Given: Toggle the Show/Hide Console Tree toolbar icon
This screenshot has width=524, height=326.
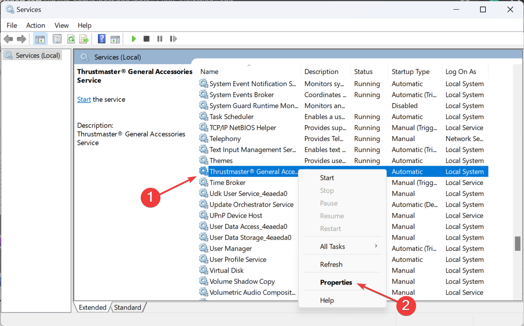Looking at the screenshot, I should [40, 39].
